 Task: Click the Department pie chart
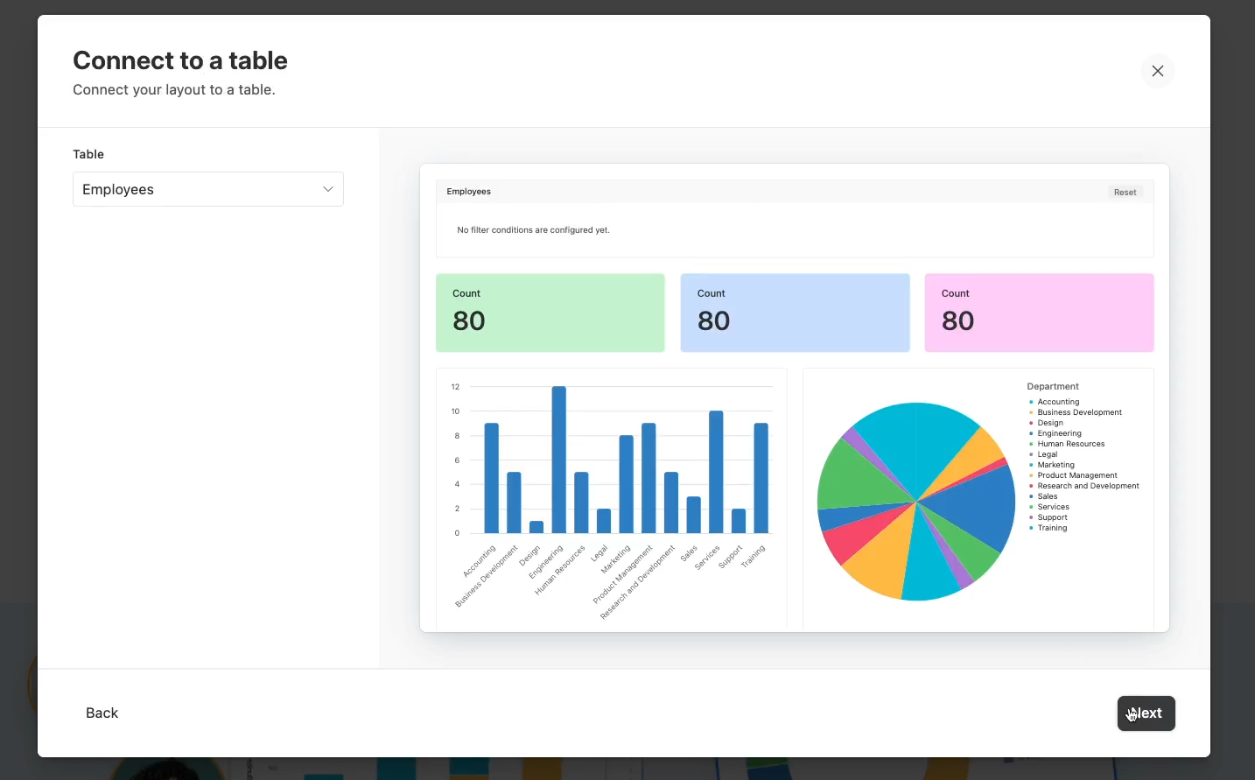click(x=915, y=502)
